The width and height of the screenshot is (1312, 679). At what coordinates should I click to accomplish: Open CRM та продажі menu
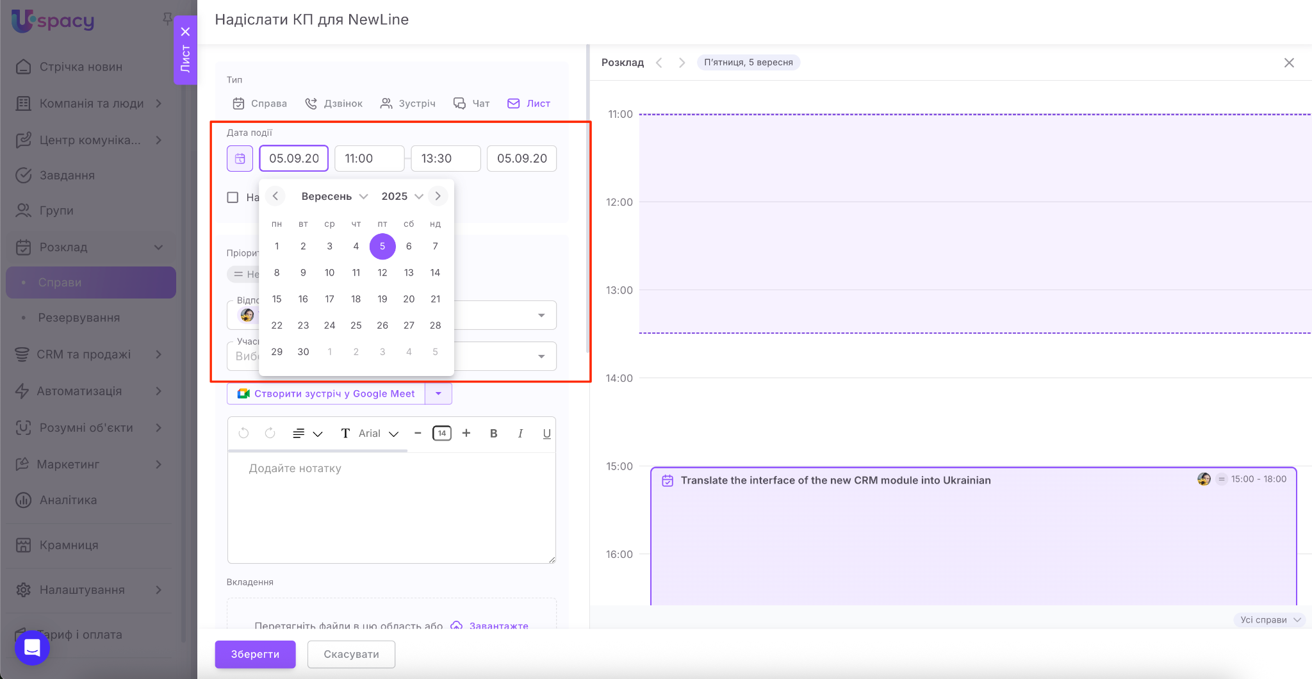[x=83, y=354]
